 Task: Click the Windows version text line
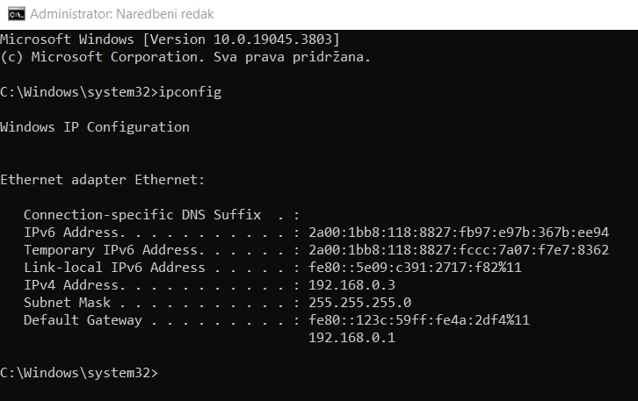[x=170, y=39]
